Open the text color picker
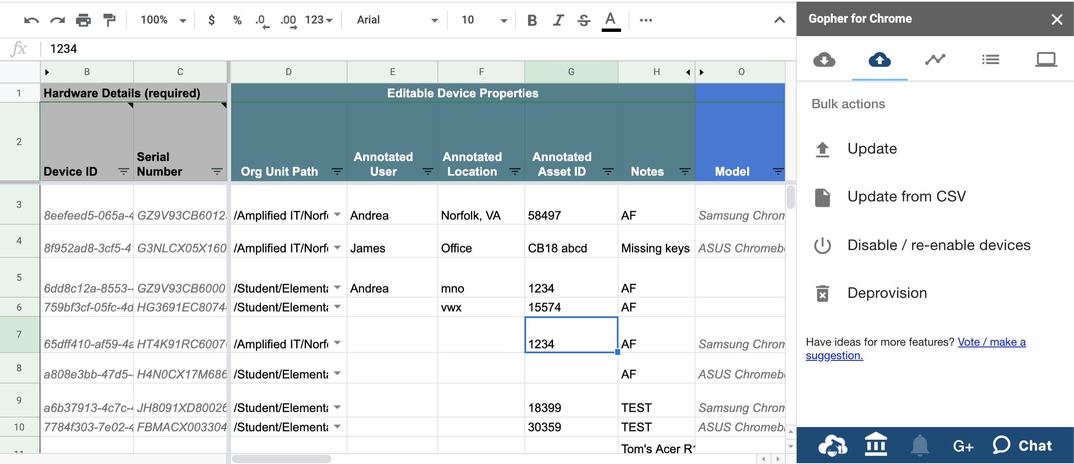 click(x=611, y=20)
